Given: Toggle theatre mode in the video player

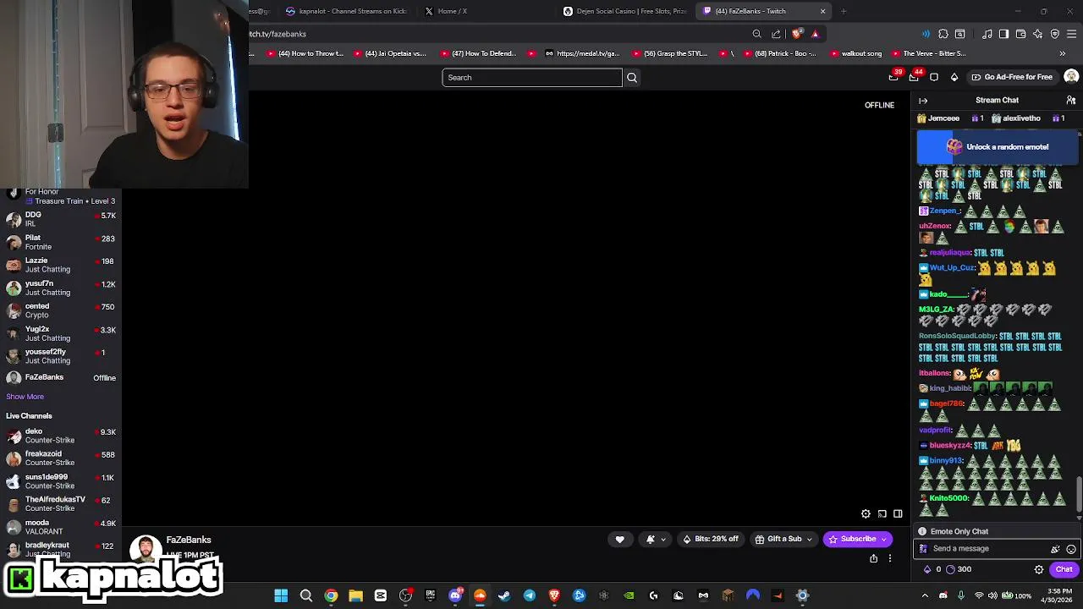Looking at the screenshot, I should click(x=898, y=513).
